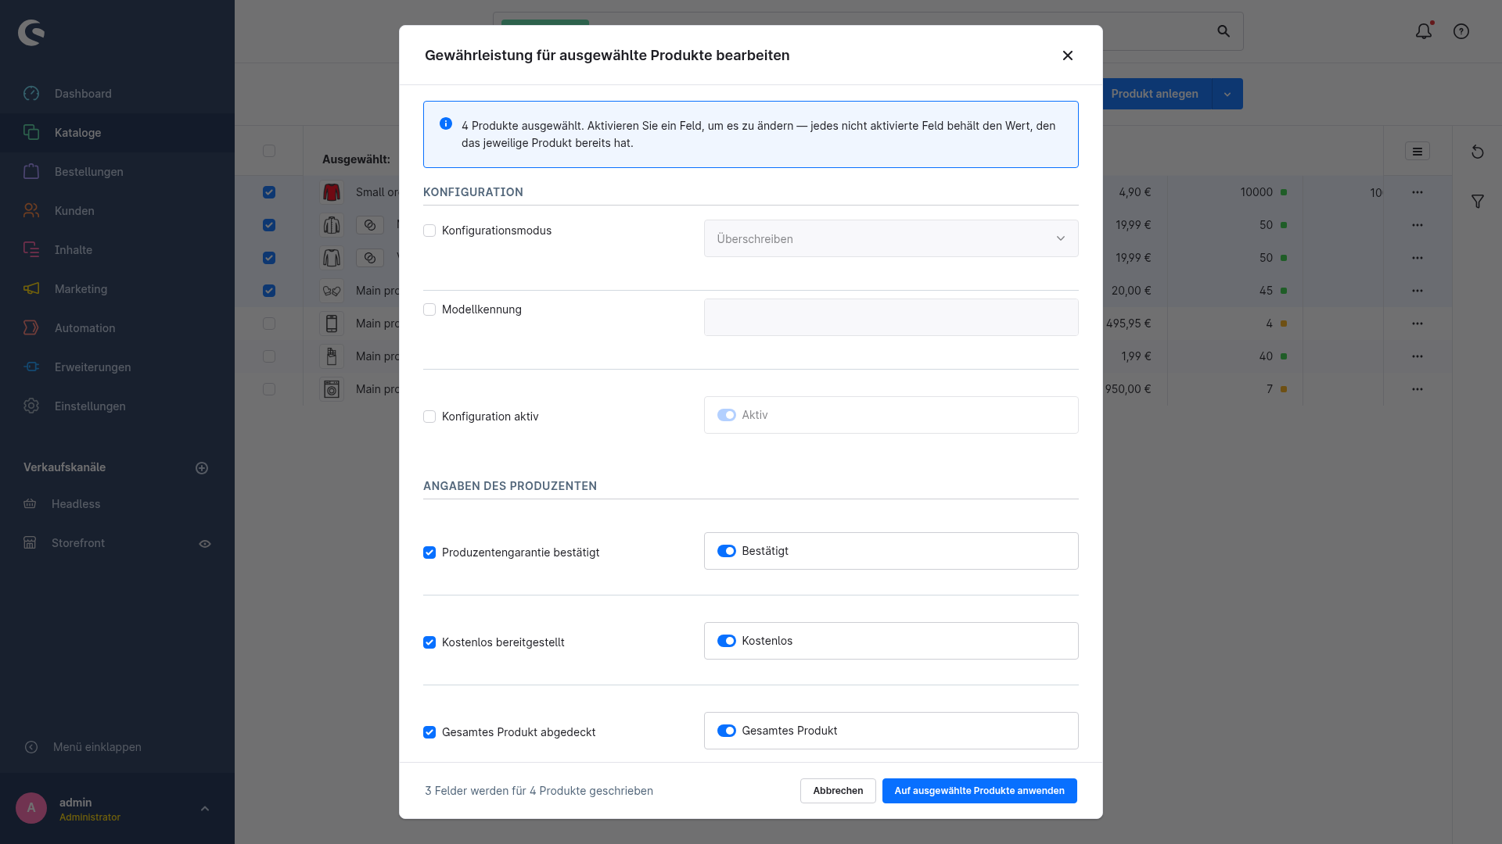Click the Modellkennung text field
This screenshot has height=844, width=1502.
click(x=891, y=317)
